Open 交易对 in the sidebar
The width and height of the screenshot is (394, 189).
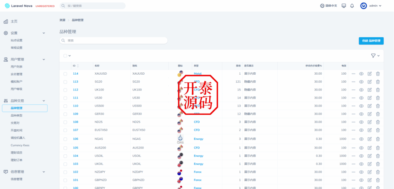click(x=15, y=123)
